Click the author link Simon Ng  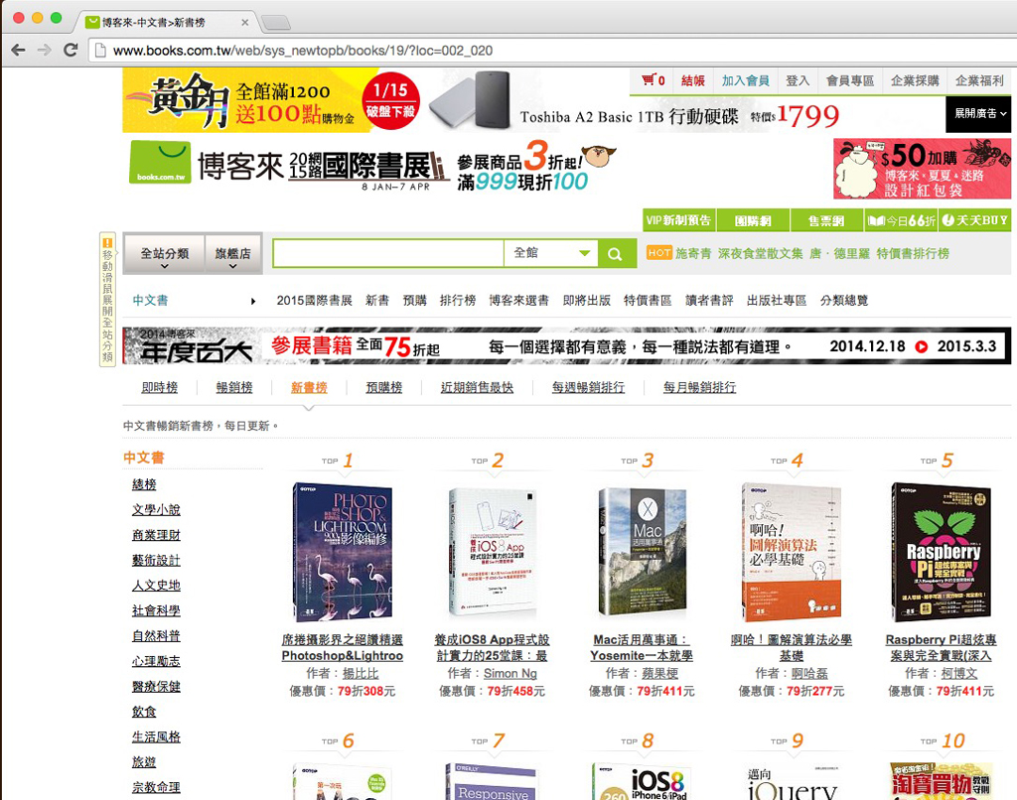[x=510, y=674]
